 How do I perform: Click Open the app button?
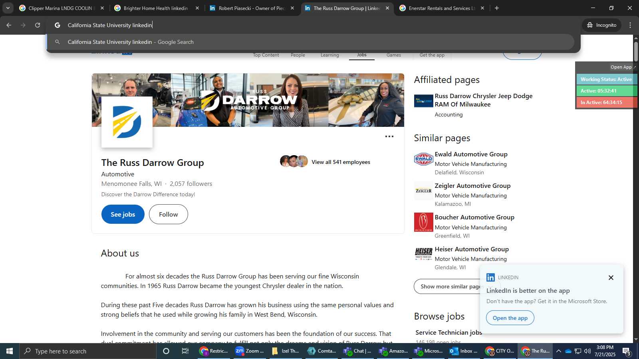[510, 318]
